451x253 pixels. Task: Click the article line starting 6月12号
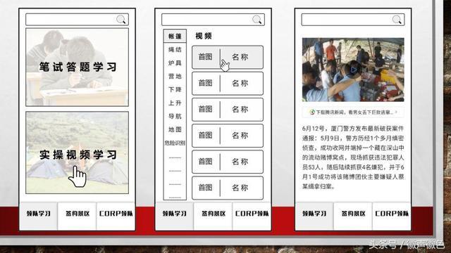coord(353,128)
